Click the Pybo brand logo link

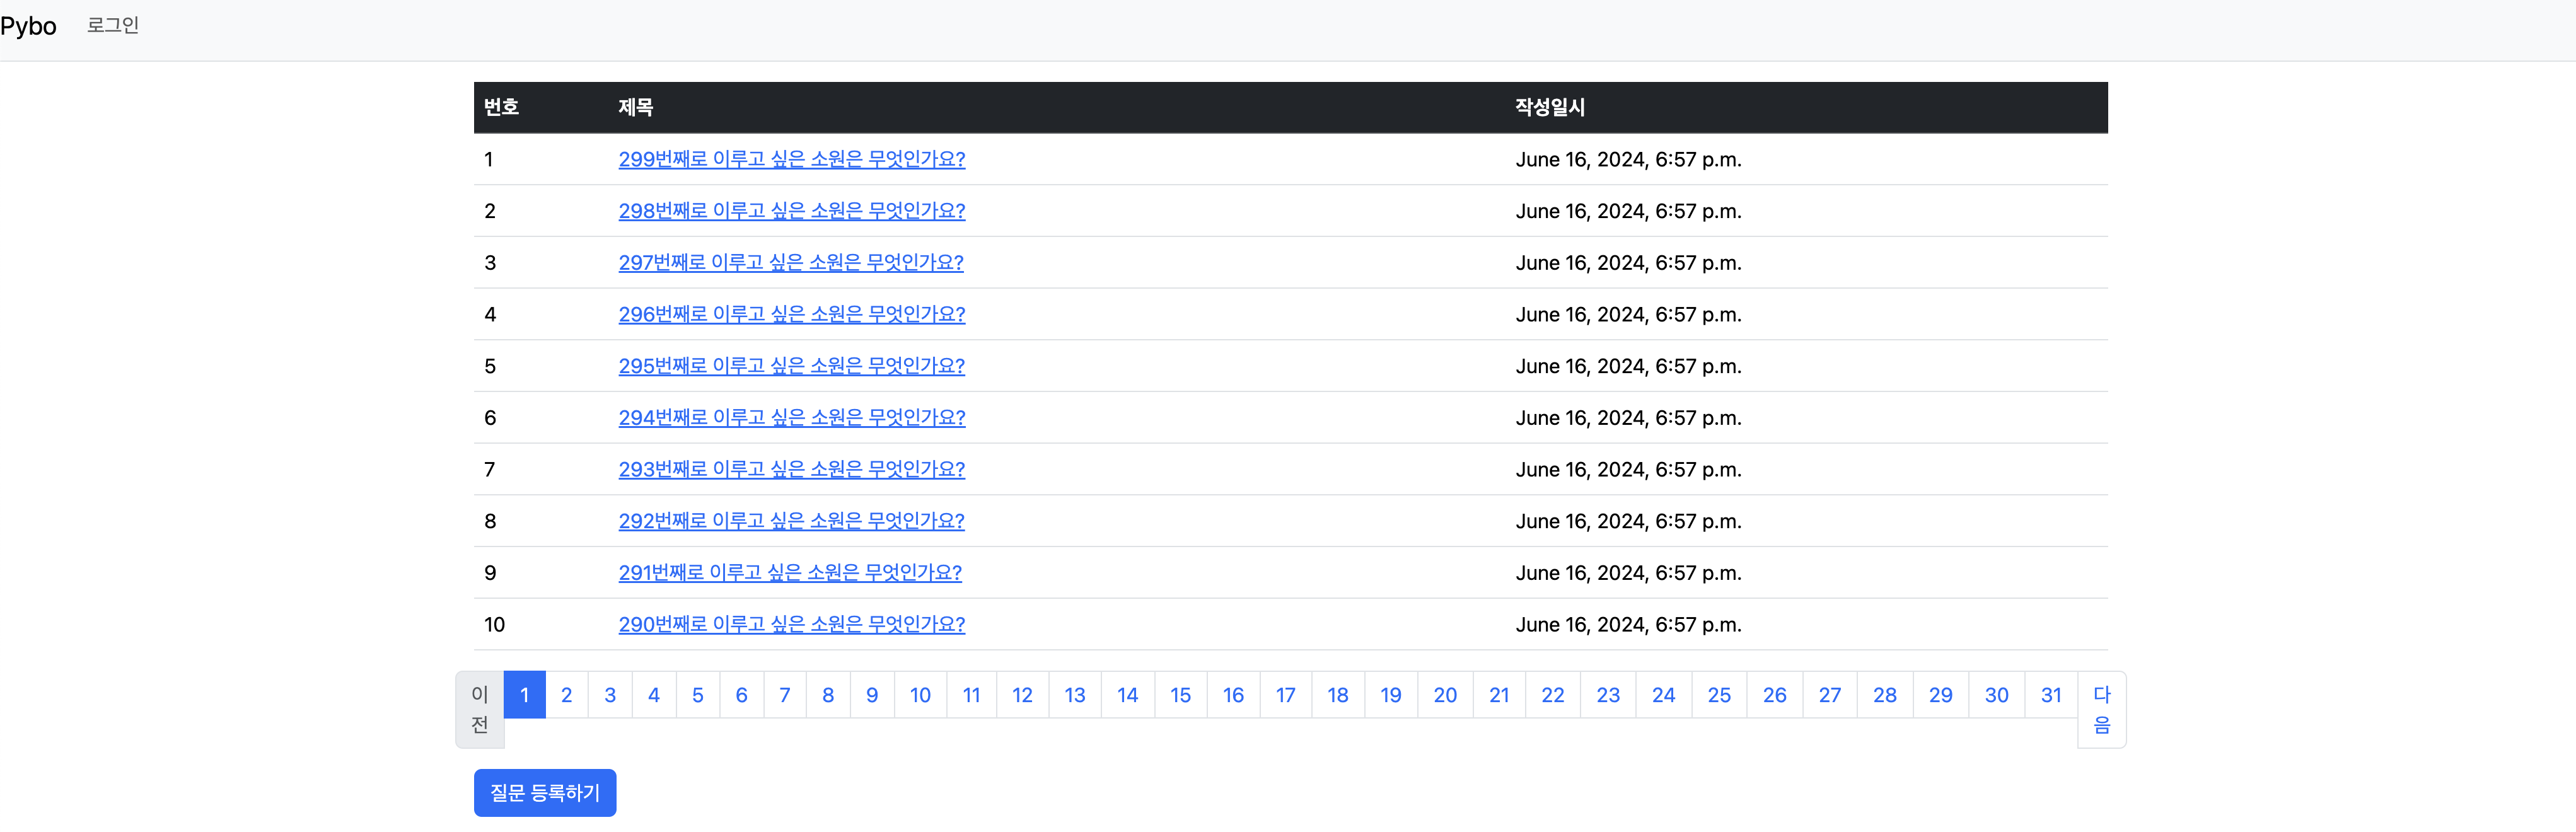click(x=29, y=26)
